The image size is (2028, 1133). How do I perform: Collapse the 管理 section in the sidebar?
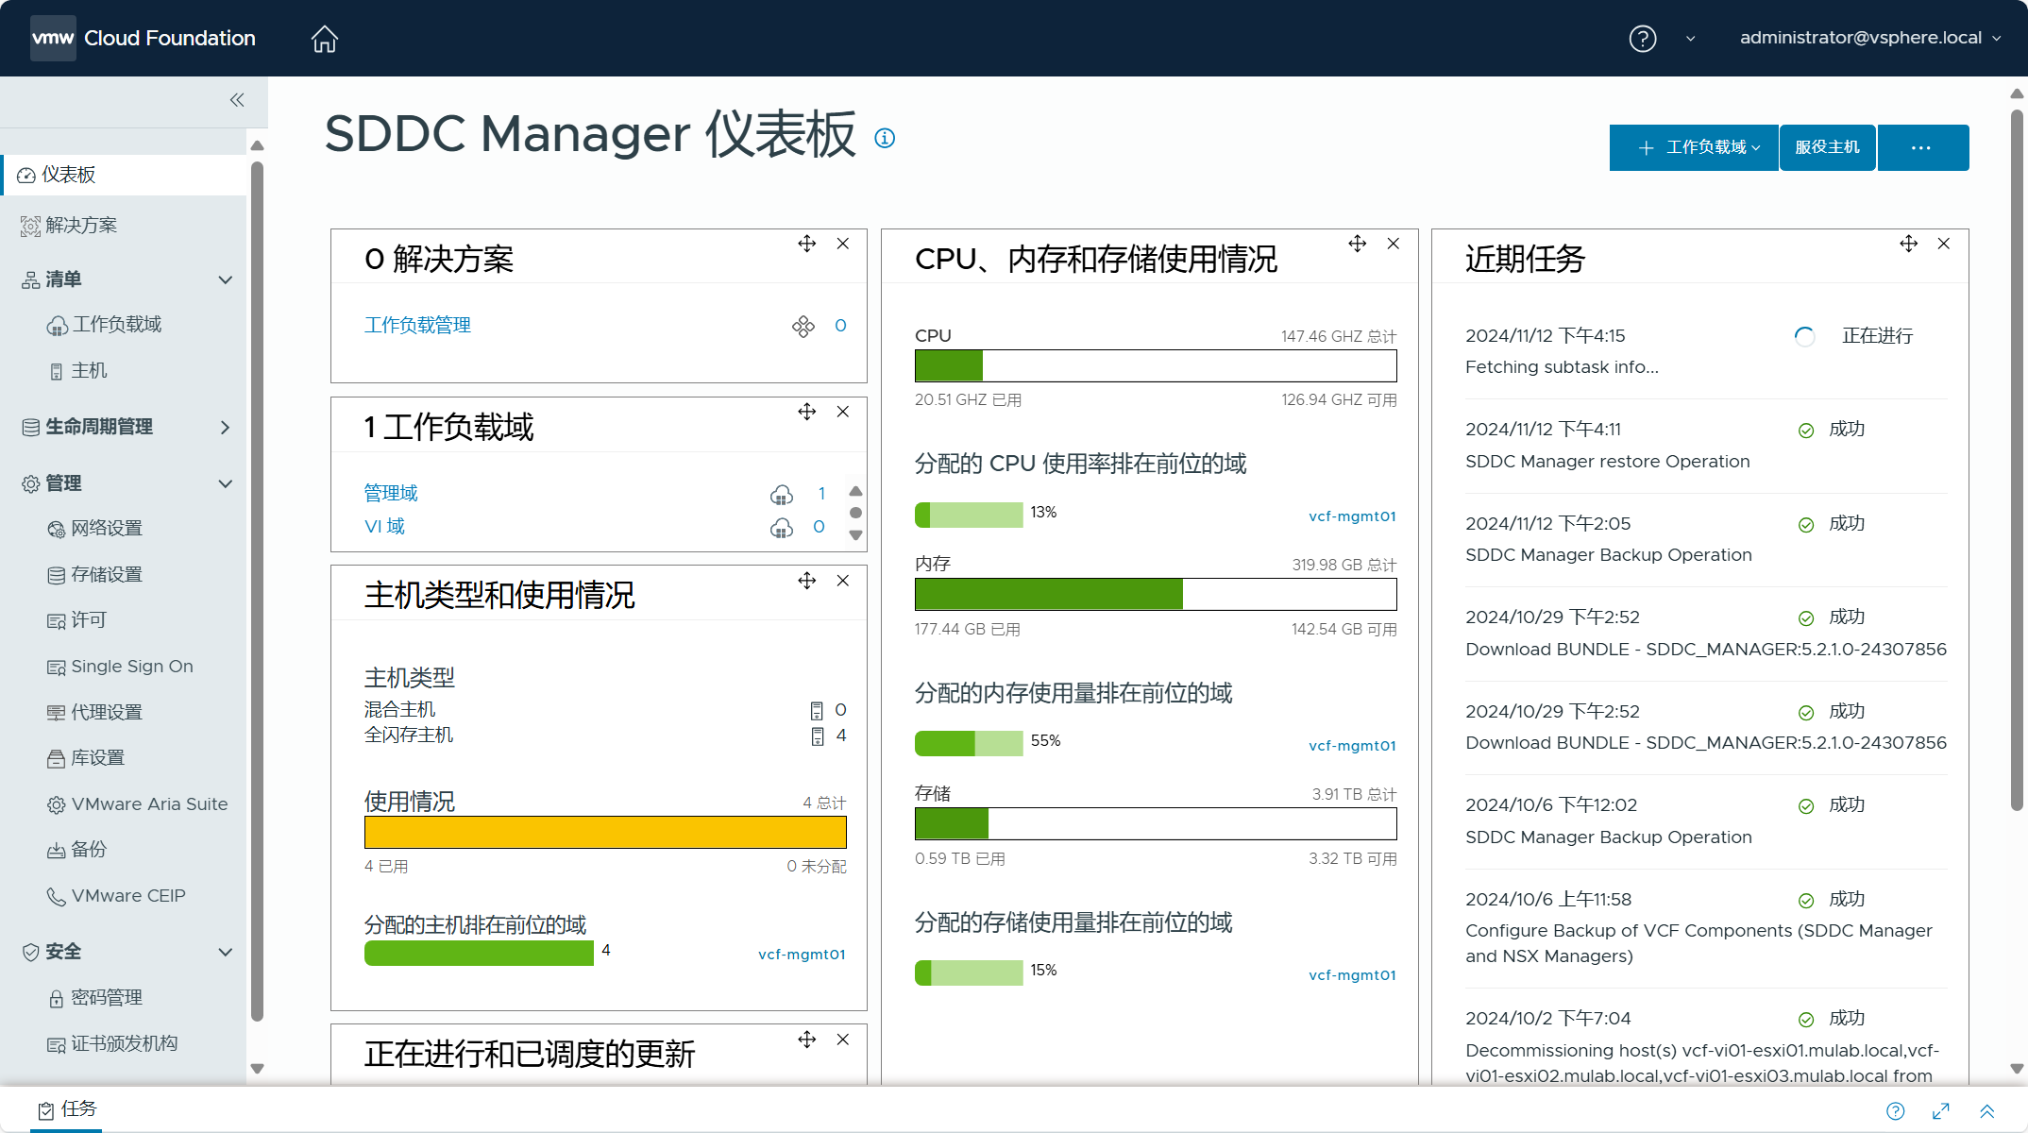[x=225, y=483]
